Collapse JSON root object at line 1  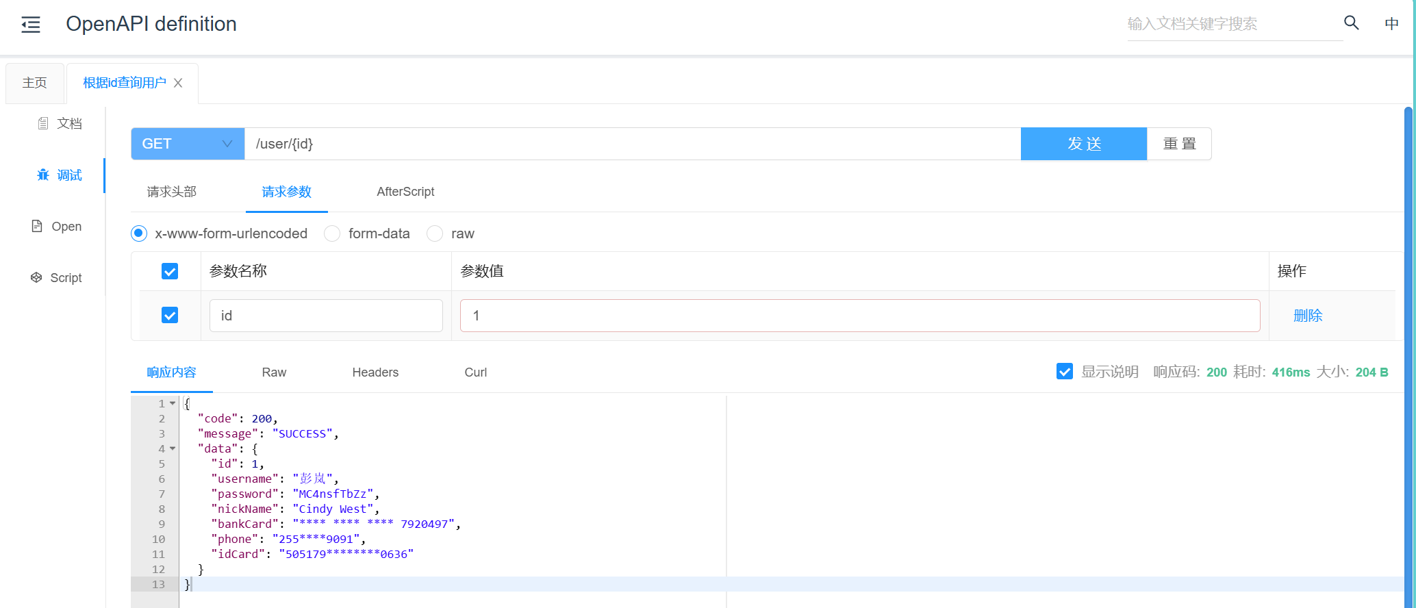click(x=173, y=403)
